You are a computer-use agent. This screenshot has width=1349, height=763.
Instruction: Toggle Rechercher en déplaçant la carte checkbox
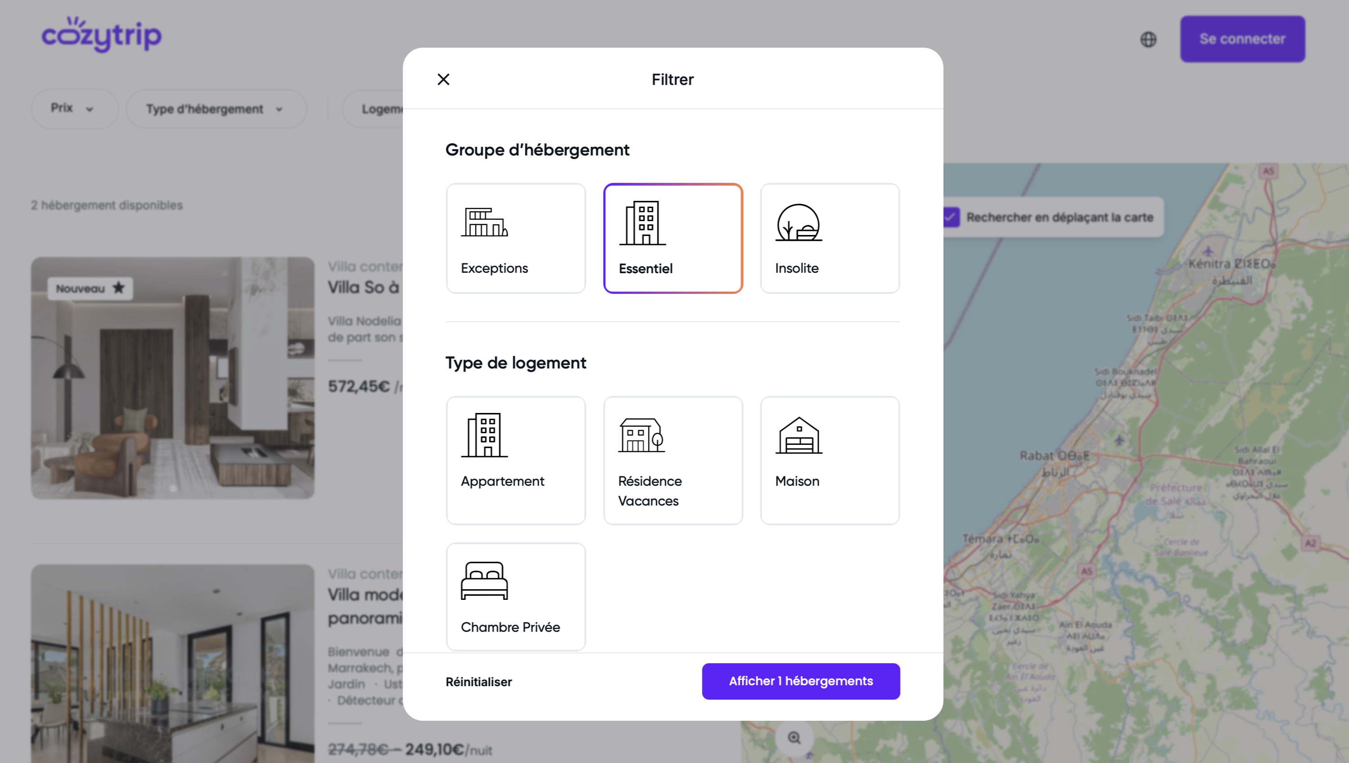pyautogui.click(x=951, y=217)
